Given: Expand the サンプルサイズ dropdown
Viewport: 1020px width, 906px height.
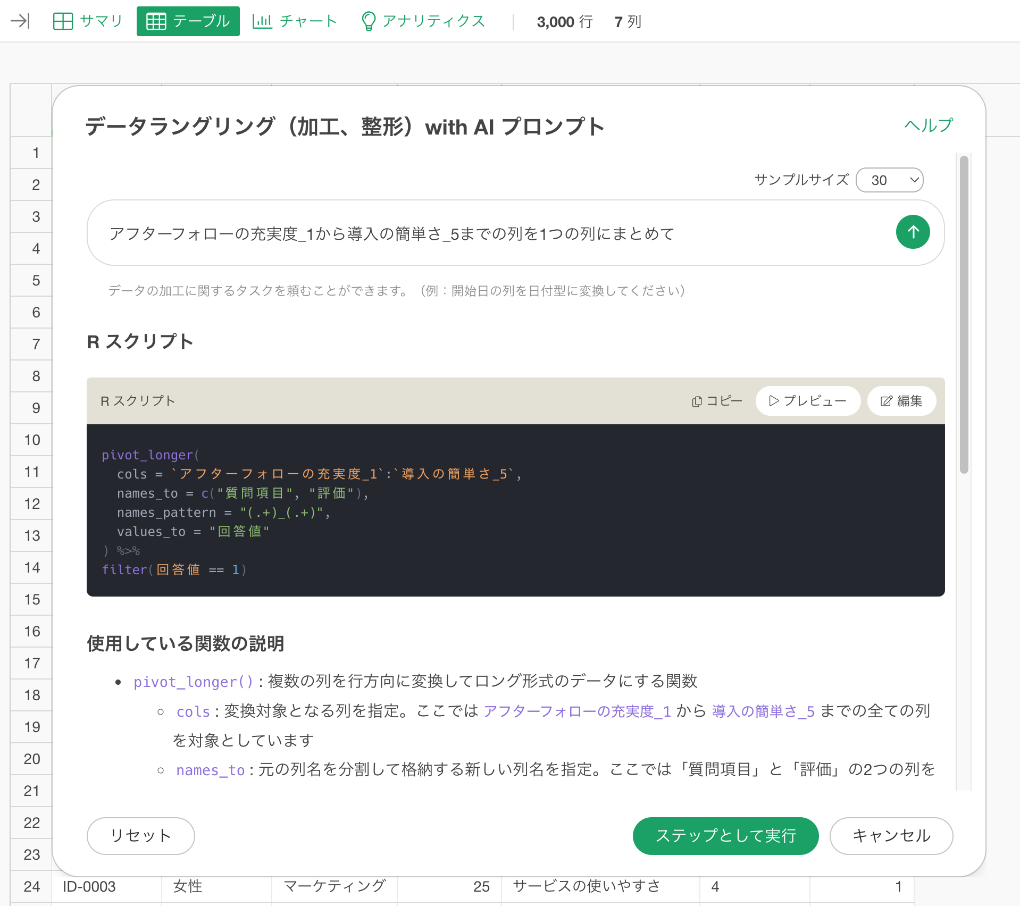Looking at the screenshot, I should (x=889, y=180).
